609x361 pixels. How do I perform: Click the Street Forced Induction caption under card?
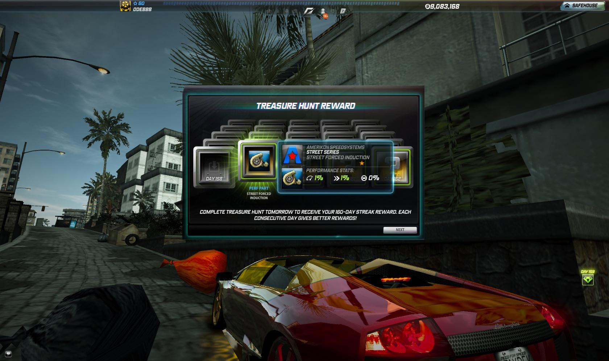pyautogui.click(x=259, y=196)
